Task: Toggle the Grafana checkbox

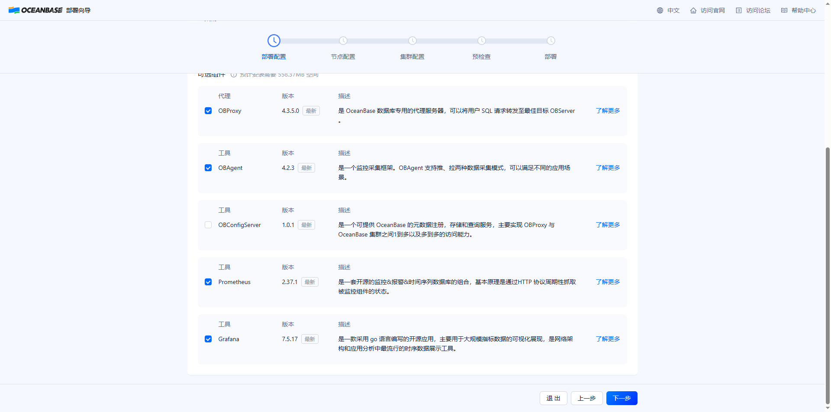Action: [x=208, y=339]
